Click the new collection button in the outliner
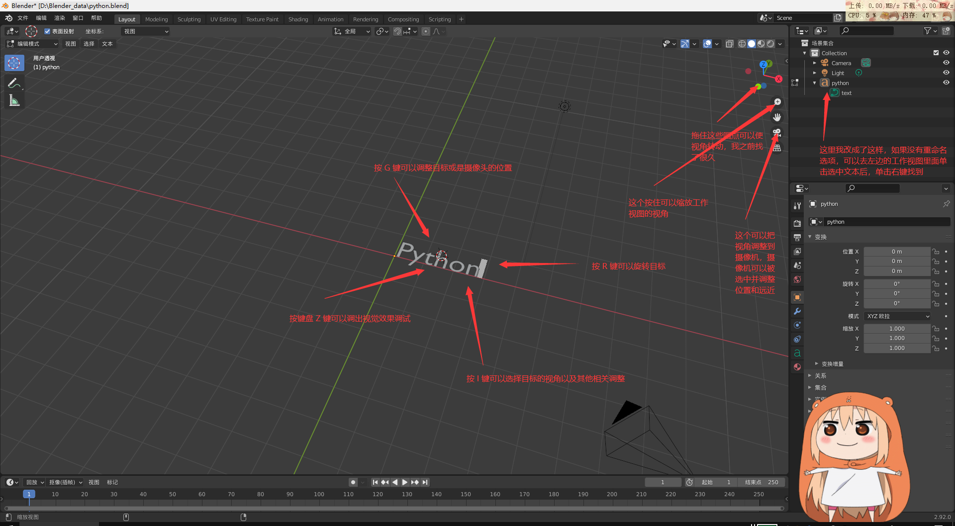The width and height of the screenshot is (955, 526). coord(946,31)
